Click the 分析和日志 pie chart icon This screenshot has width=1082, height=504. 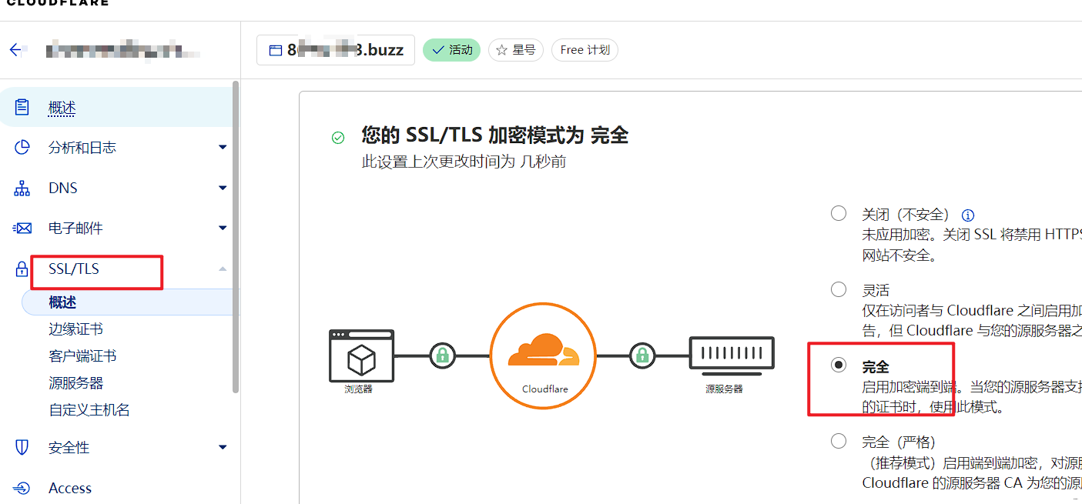pos(22,148)
